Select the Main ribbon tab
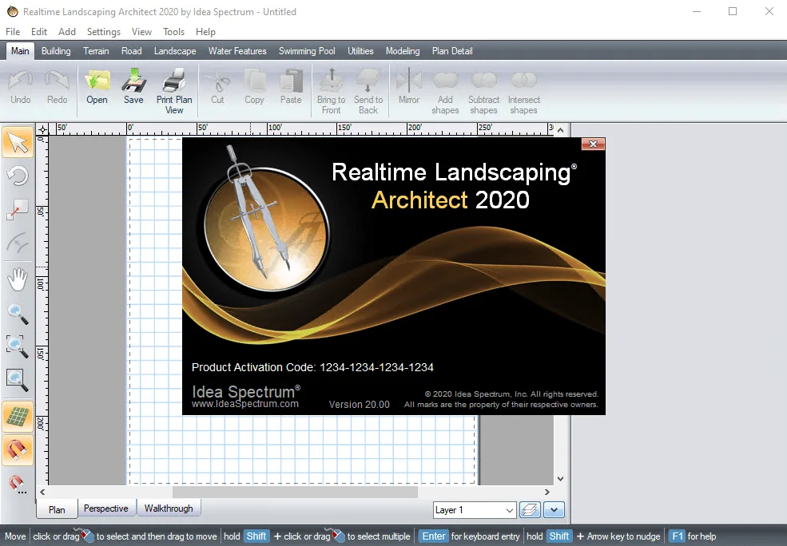 coord(20,50)
